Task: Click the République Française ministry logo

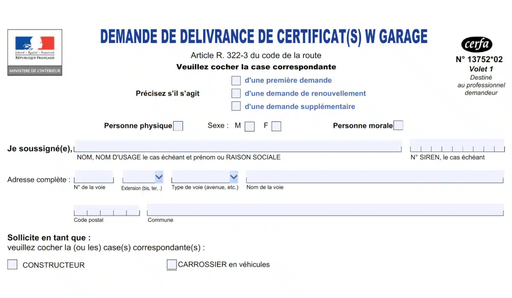Action: point(35,52)
